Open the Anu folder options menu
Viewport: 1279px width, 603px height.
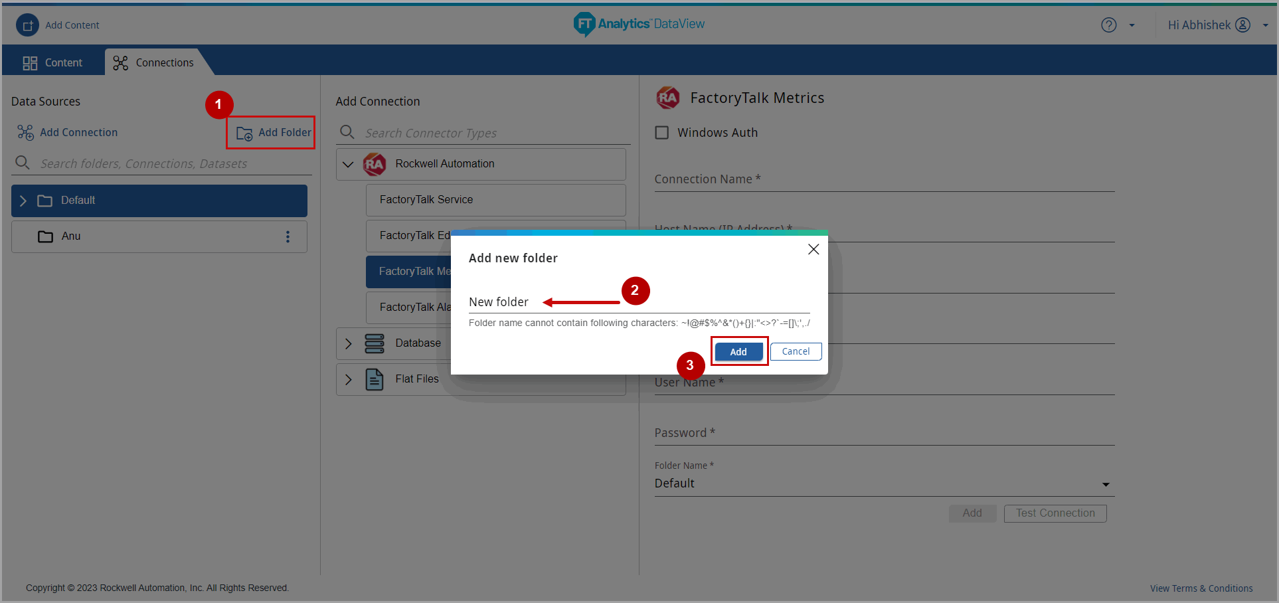click(288, 236)
